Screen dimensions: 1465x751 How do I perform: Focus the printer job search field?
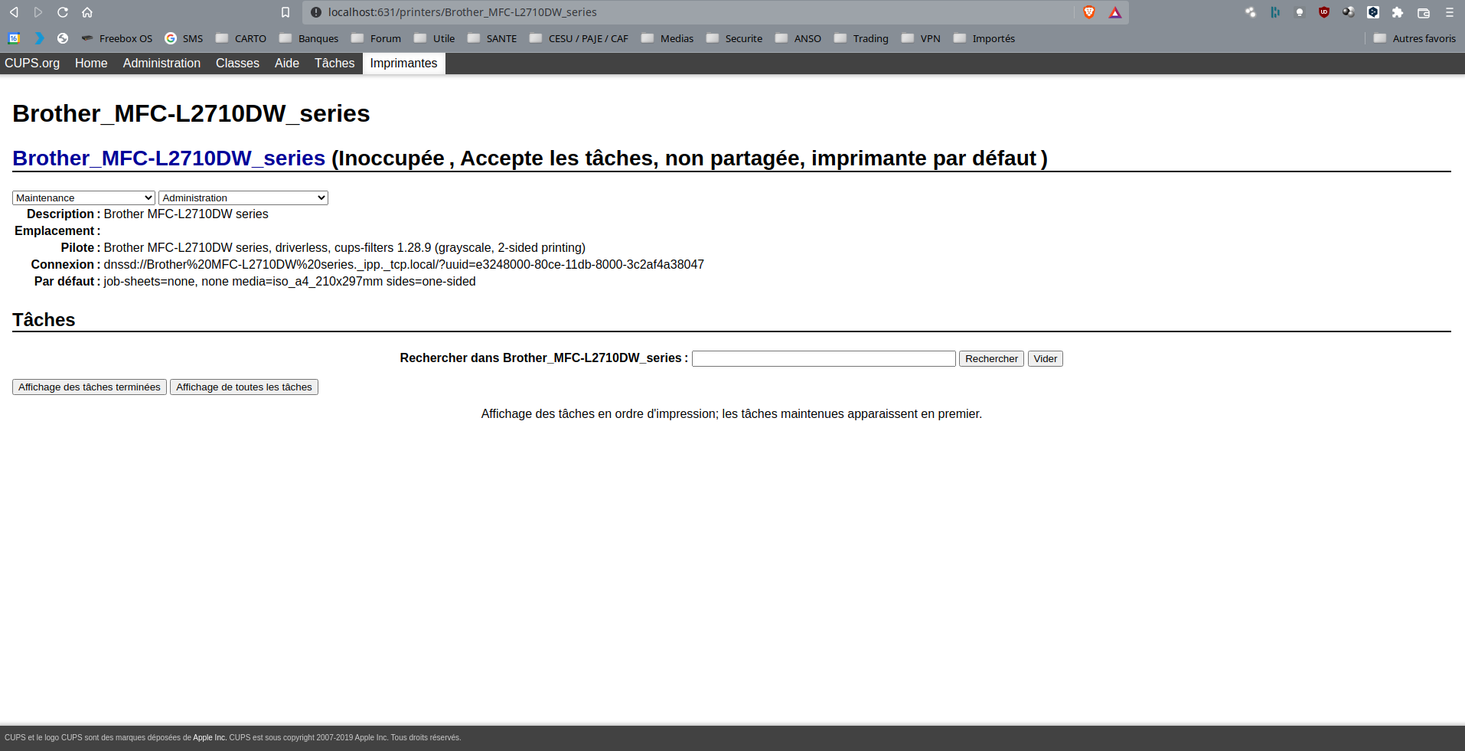coord(824,358)
